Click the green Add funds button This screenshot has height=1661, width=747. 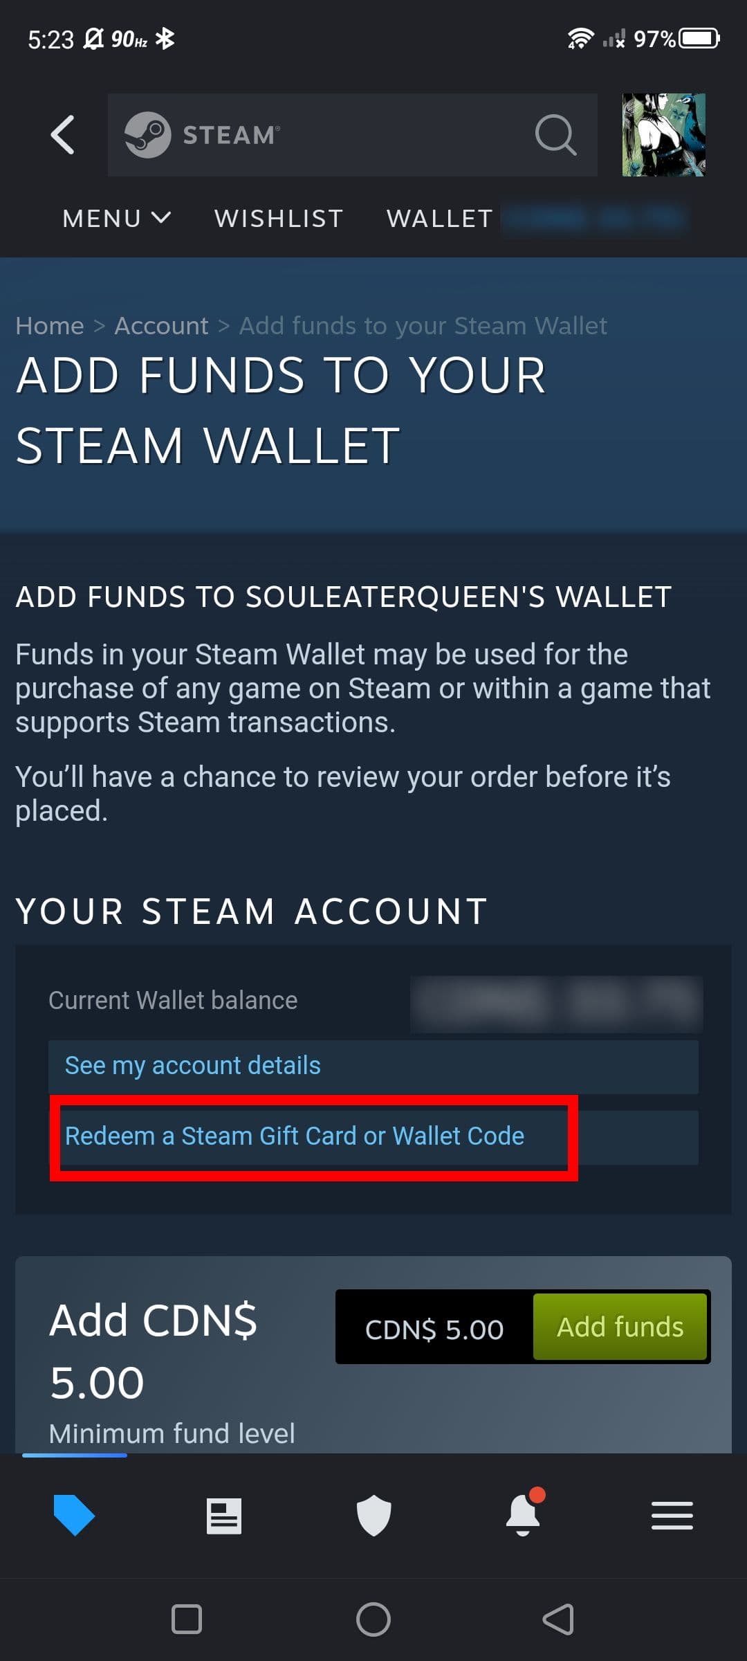coord(620,1327)
